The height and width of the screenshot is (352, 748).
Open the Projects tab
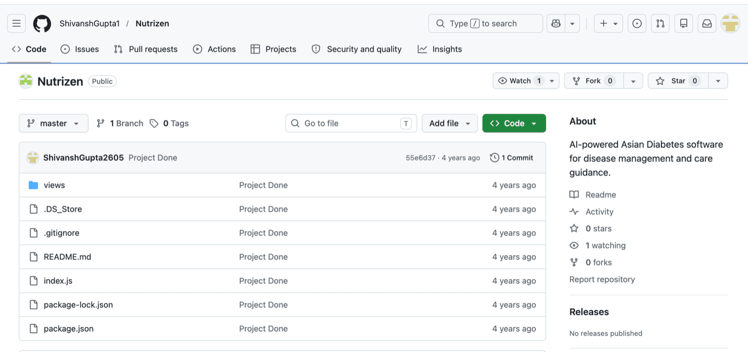(x=274, y=49)
